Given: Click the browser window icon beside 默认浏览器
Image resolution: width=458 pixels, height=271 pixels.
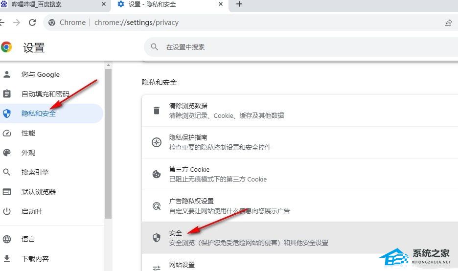Looking at the screenshot, I should click(x=7, y=192).
